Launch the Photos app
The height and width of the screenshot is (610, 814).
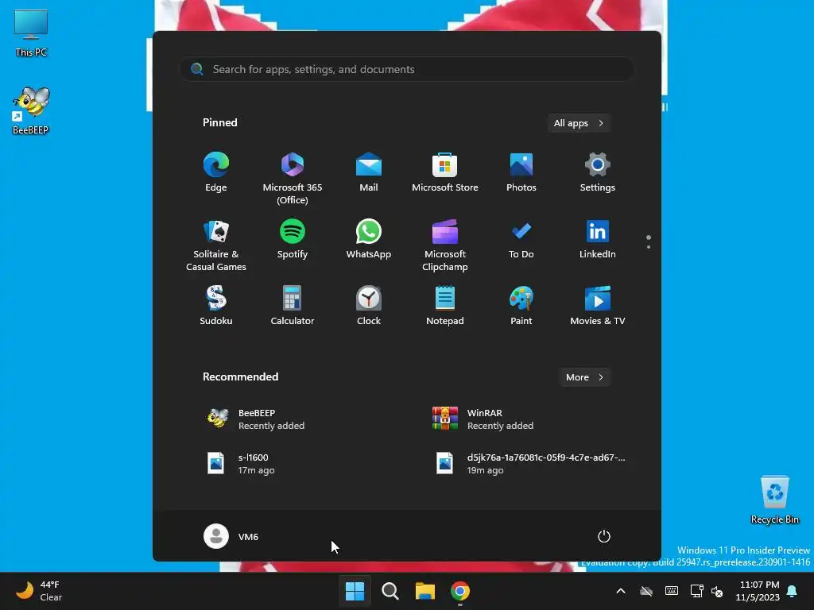[x=521, y=173]
